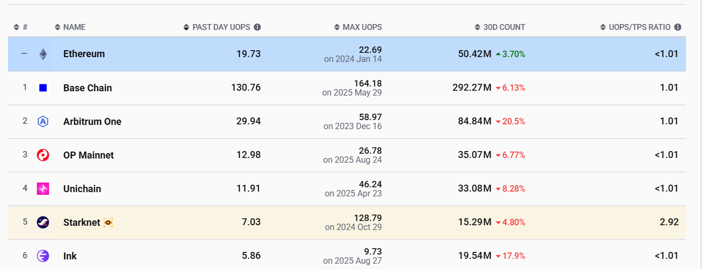Sort table by Name column
The image size is (702, 269).
tap(74, 27)
